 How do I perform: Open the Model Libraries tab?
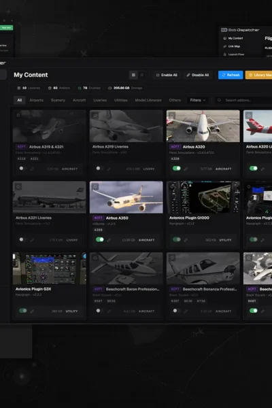[148, 100]
